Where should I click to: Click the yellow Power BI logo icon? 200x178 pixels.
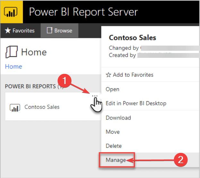point(11,12)
